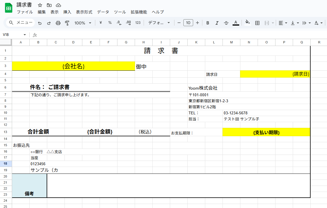Open the horizontal align dropdown
This screenshot has height=208, width=327.
(x=283, y=23)
